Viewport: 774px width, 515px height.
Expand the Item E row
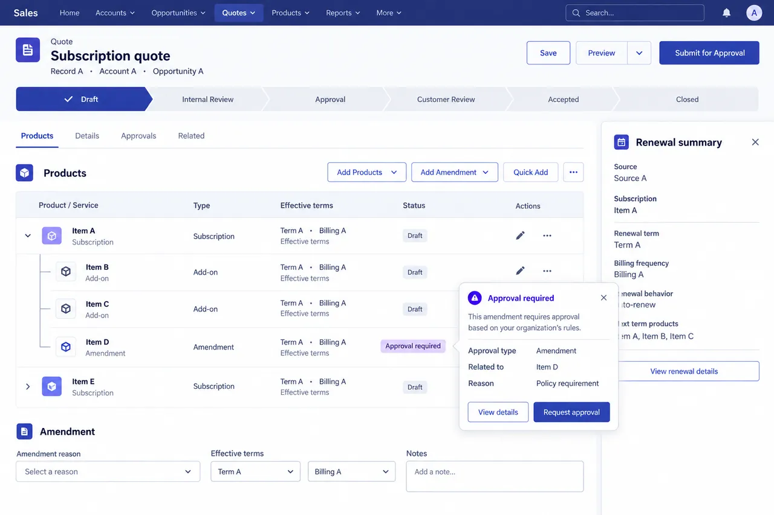click(28, 386)
